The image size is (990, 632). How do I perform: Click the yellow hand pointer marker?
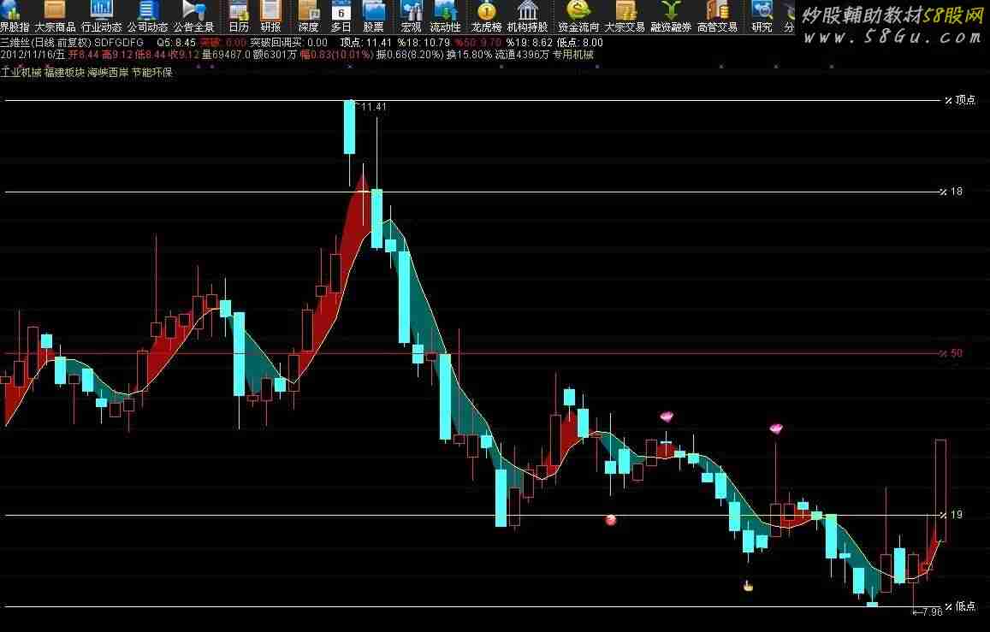(748, 586)
